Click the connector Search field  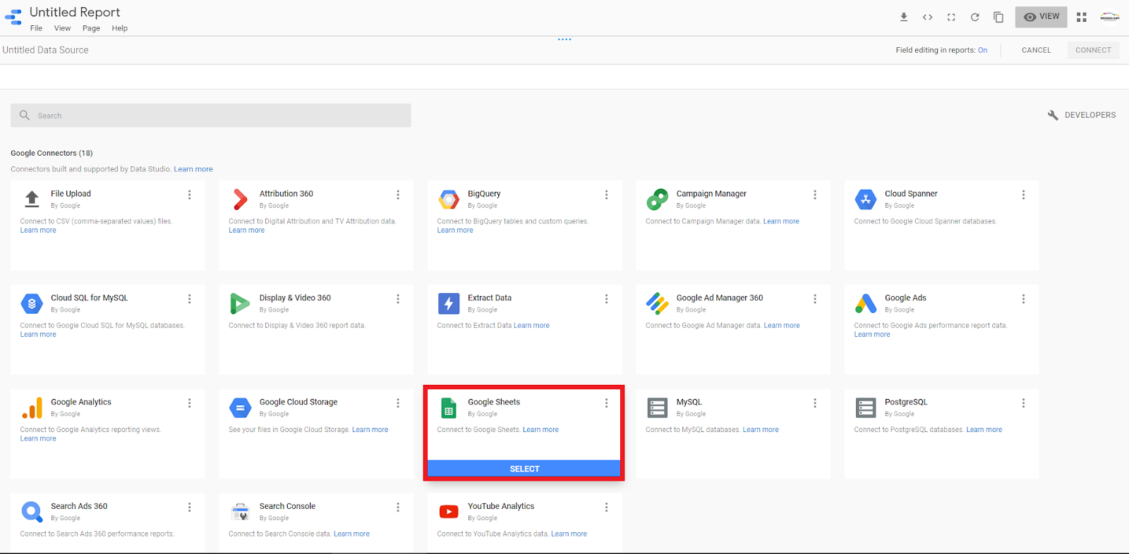click(x=211, y=116)
